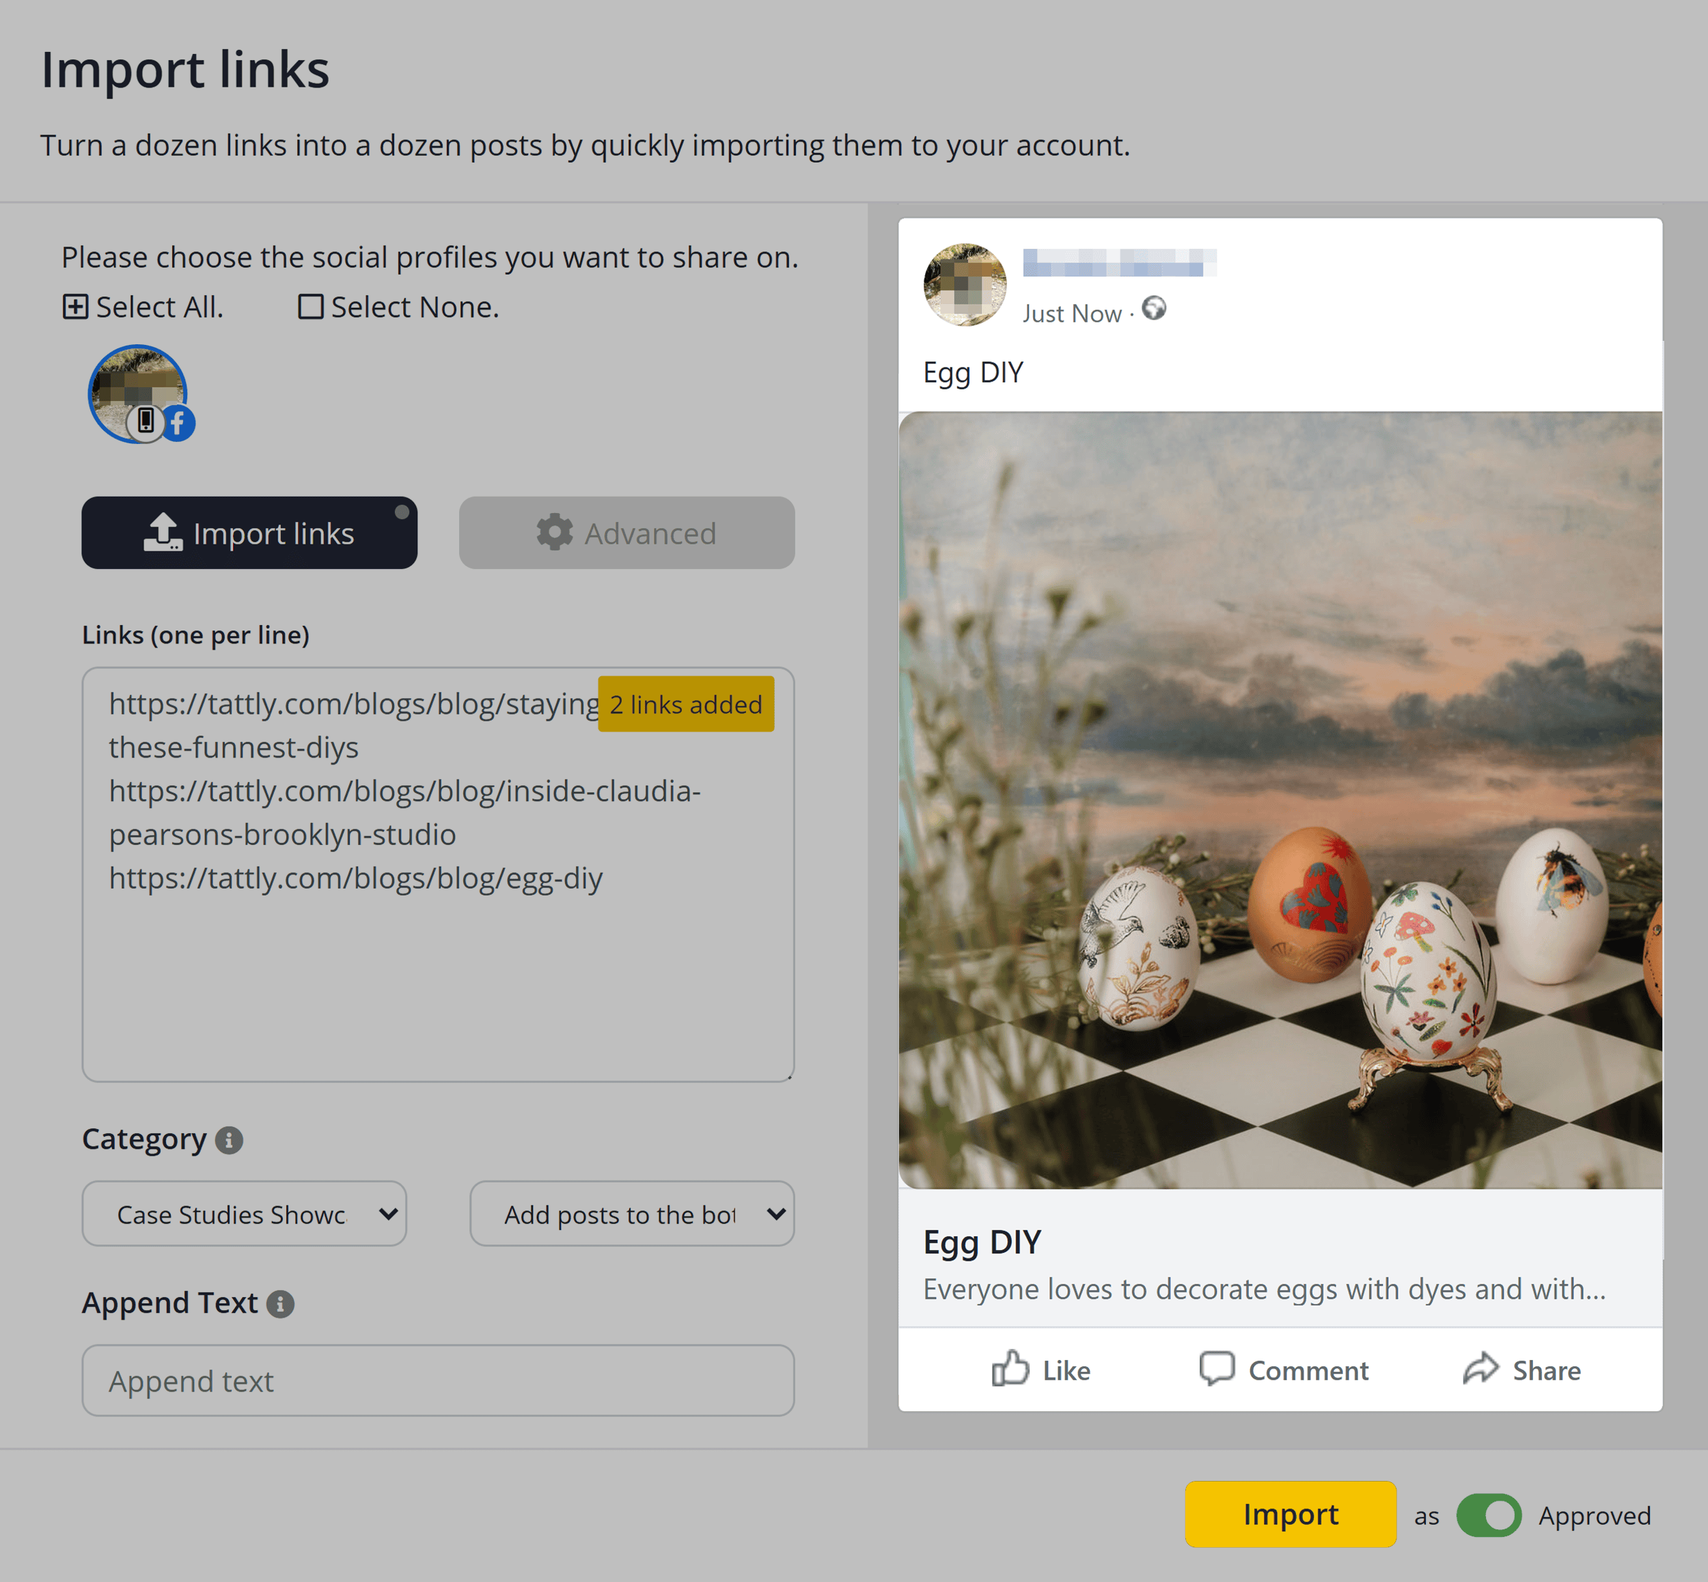The width and height of the screenshot is (1708, 1582).
Task: Click the Comment icon on the post preview
Action: pos(1218,1370)
